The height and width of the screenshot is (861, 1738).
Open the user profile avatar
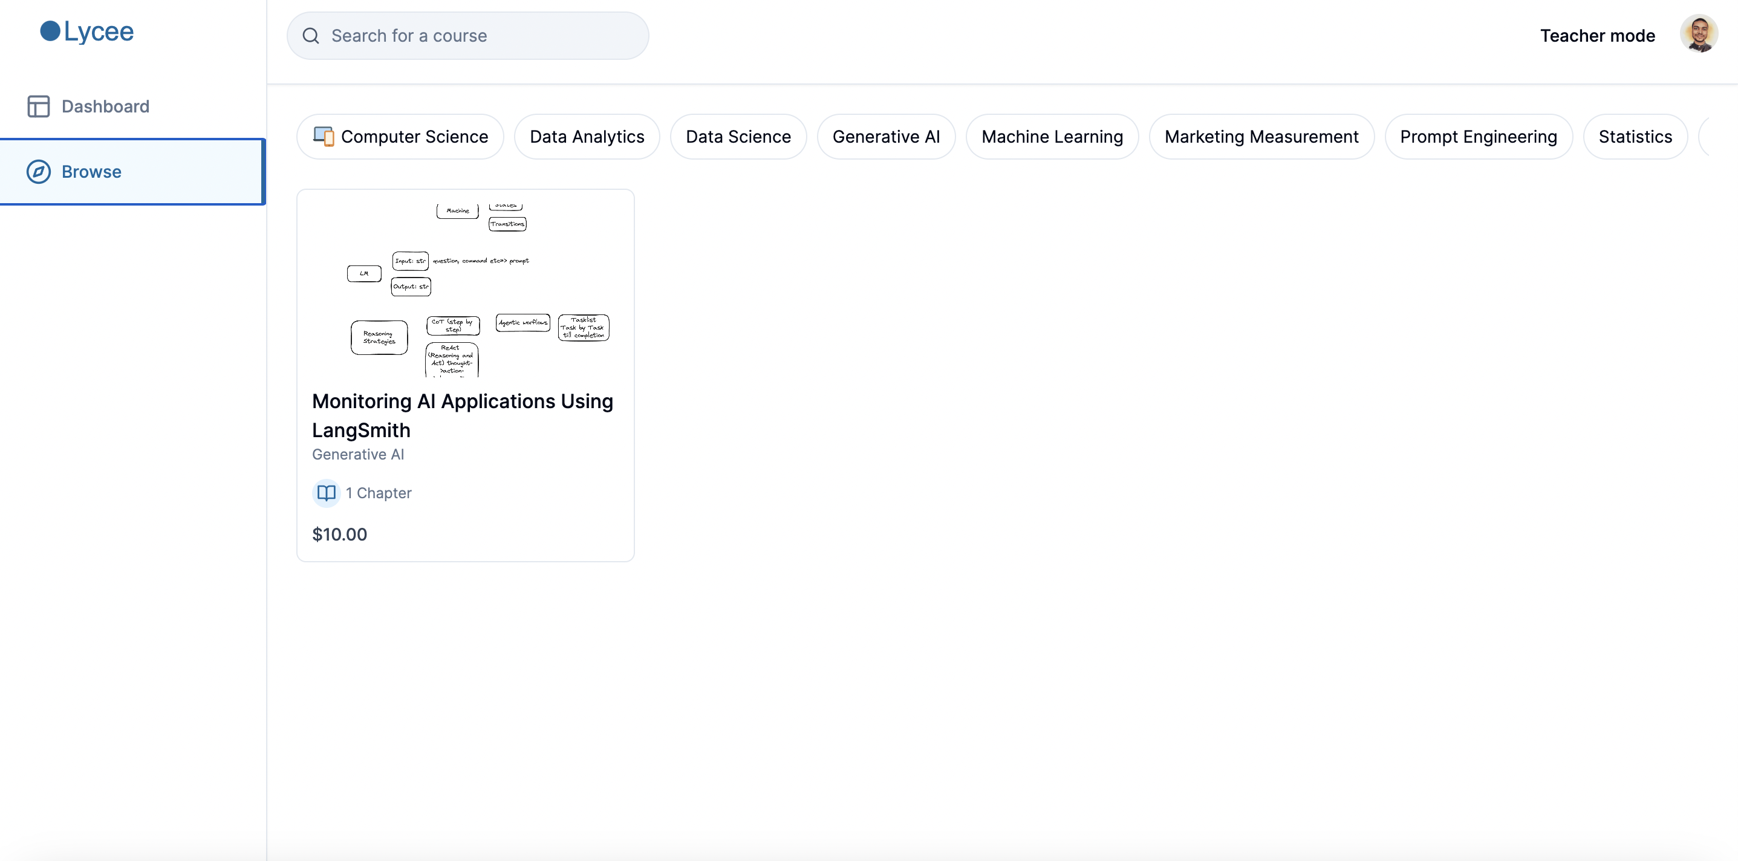(x=1697, y=34)
